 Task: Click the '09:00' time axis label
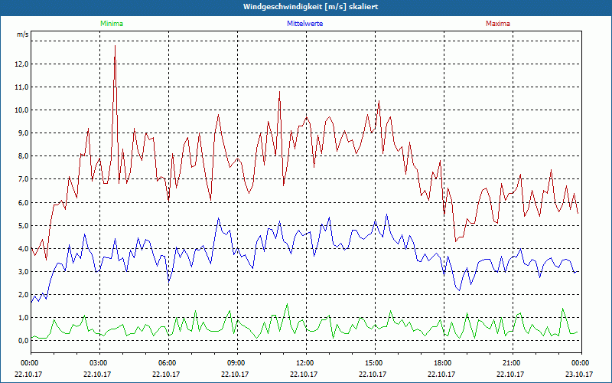coord(237,363)
